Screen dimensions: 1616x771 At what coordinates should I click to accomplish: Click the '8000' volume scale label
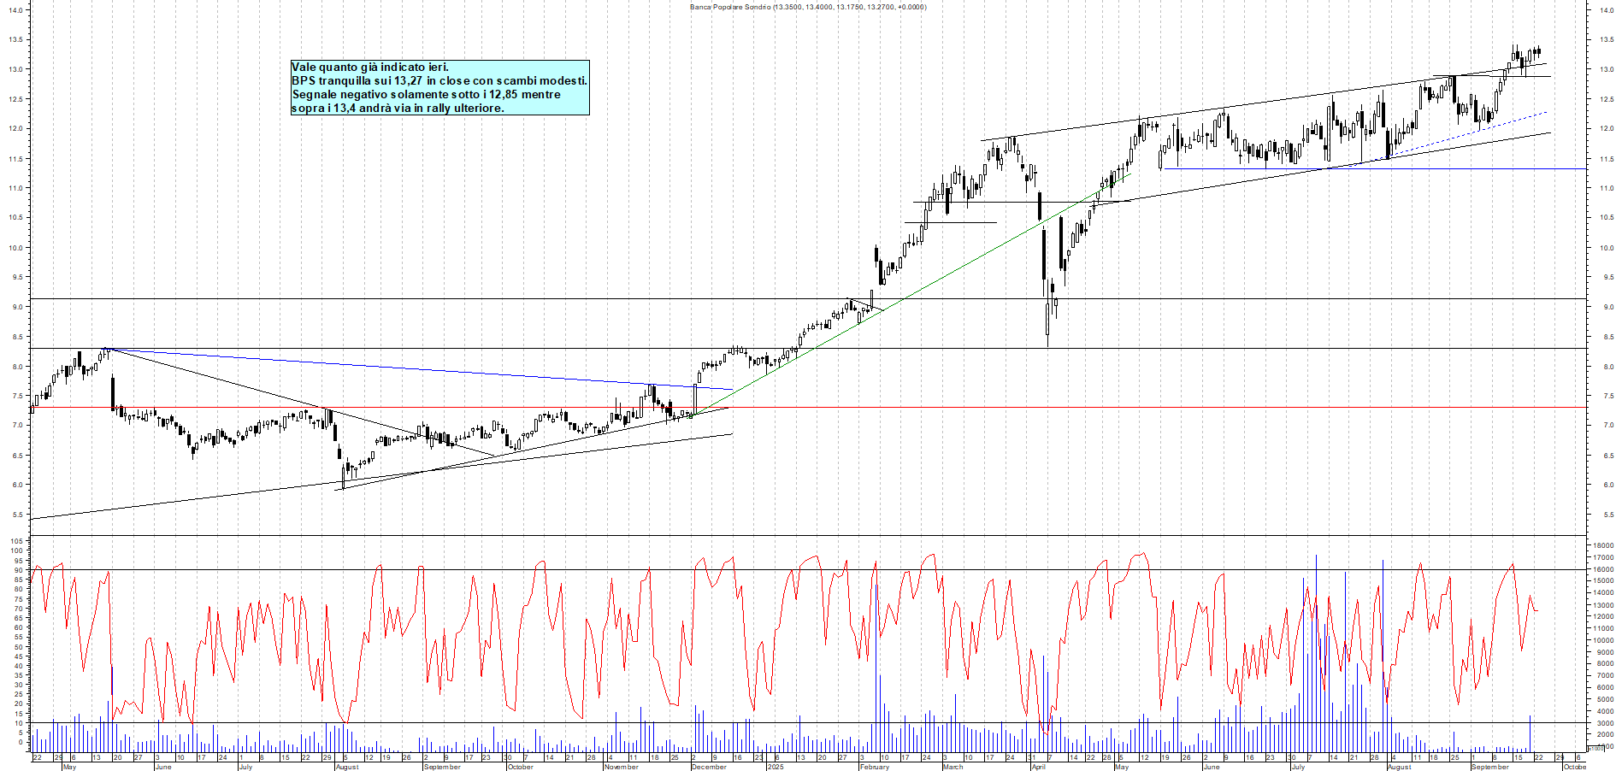[1605, 663]
